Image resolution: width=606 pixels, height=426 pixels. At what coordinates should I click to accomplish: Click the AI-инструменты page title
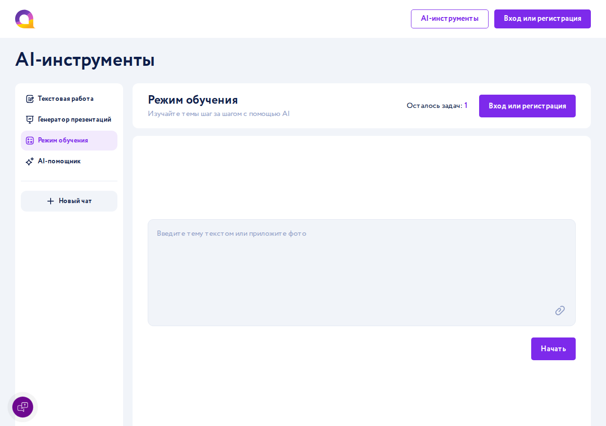(85, 60)
